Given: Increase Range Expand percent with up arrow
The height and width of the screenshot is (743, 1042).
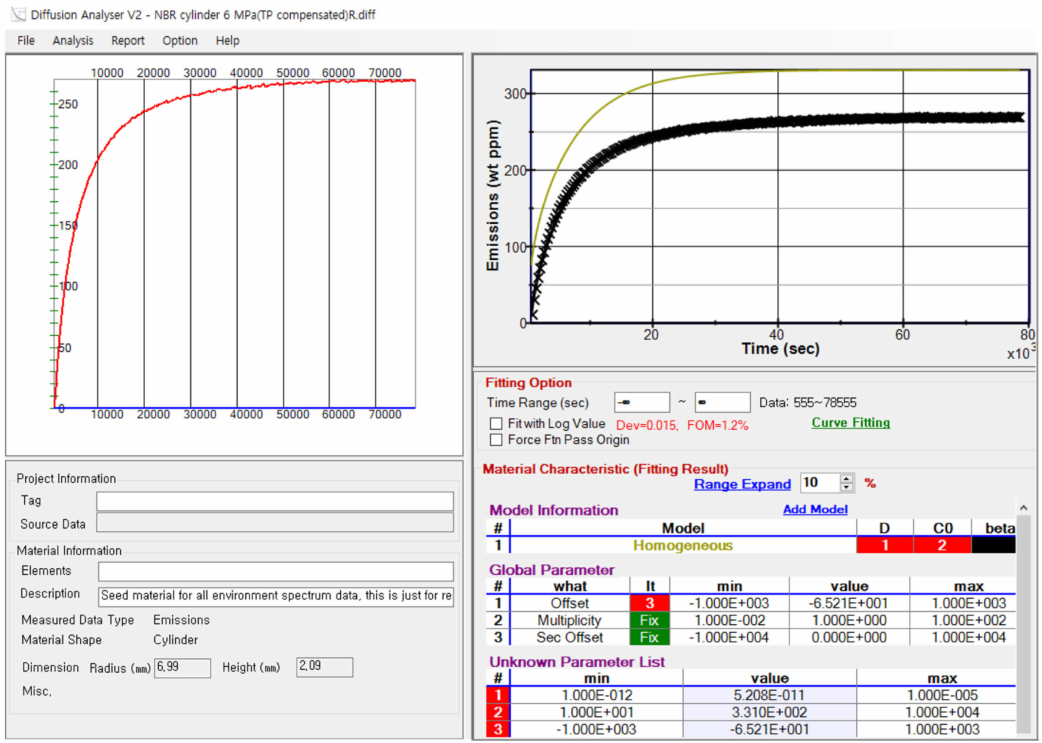Looking at the screenshot, I should click(x=846, y=479).
